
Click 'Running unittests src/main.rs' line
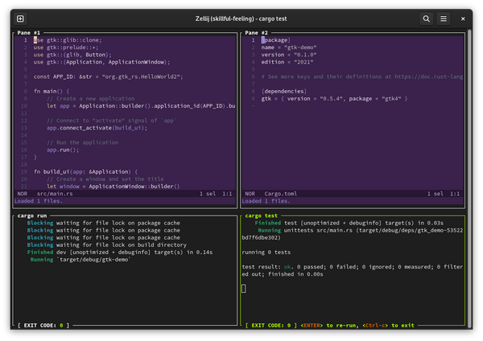tap(353, 234)
